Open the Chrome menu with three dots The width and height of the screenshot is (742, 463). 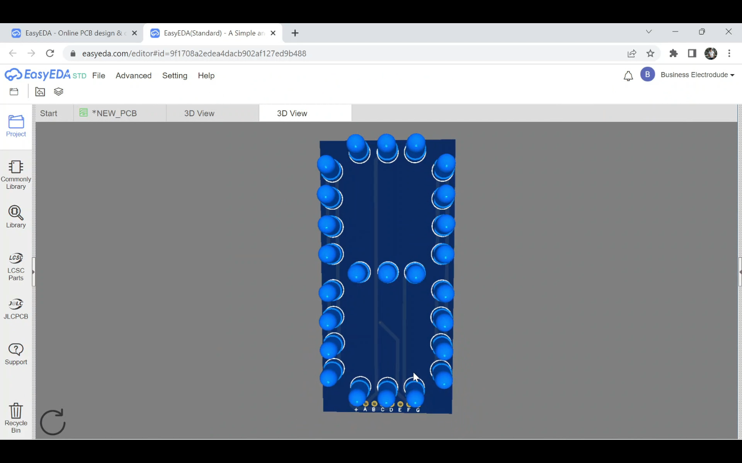pyautogui.click(x=730, y=54)
